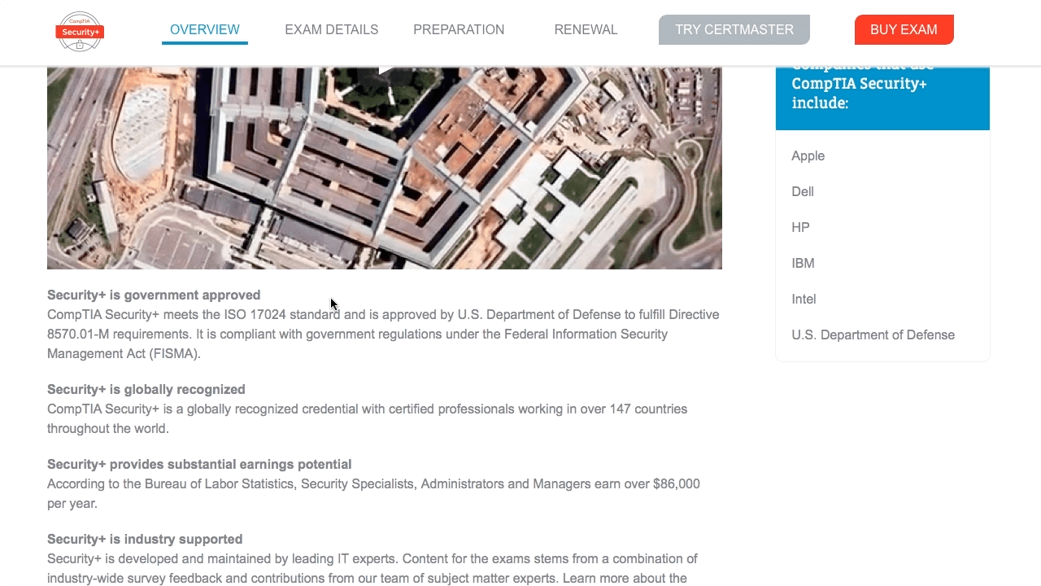Select Intel in the companies list
This screenshot has width=1041, height=586.
[804, 300]
